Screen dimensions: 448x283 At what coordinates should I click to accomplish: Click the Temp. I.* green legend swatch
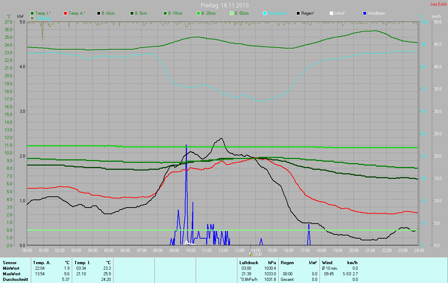click(33, 13)
